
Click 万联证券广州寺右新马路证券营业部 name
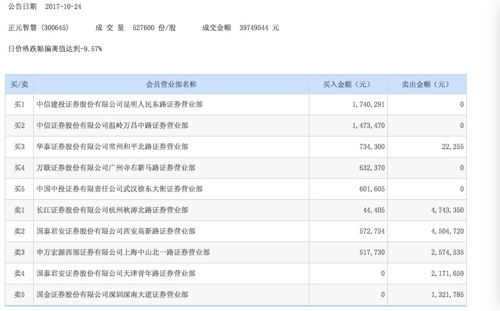click(116, 168)
